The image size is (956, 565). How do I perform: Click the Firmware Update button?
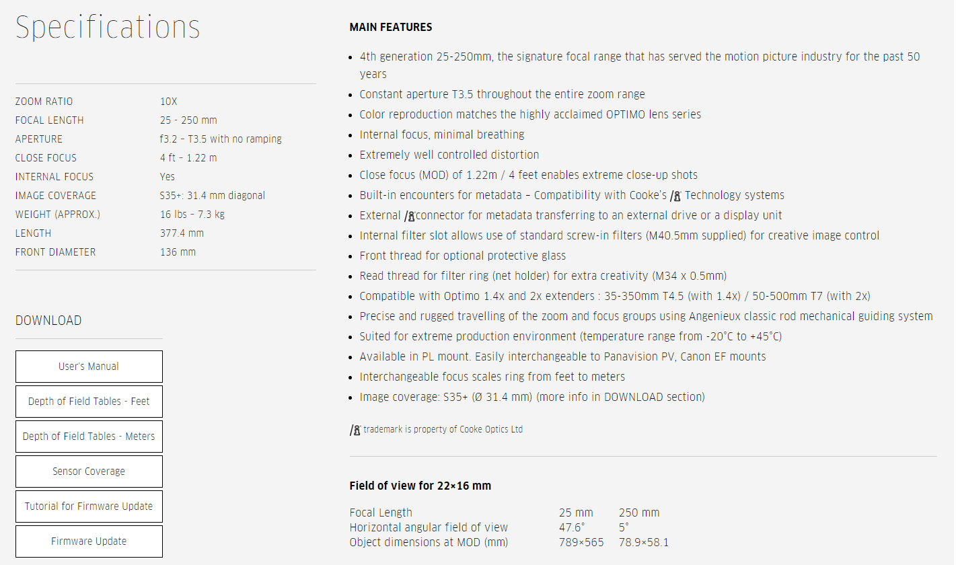click(89, 541)
